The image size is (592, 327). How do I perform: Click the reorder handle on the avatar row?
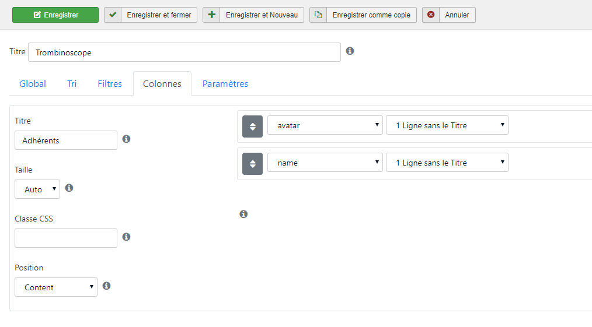coord(253,126)
